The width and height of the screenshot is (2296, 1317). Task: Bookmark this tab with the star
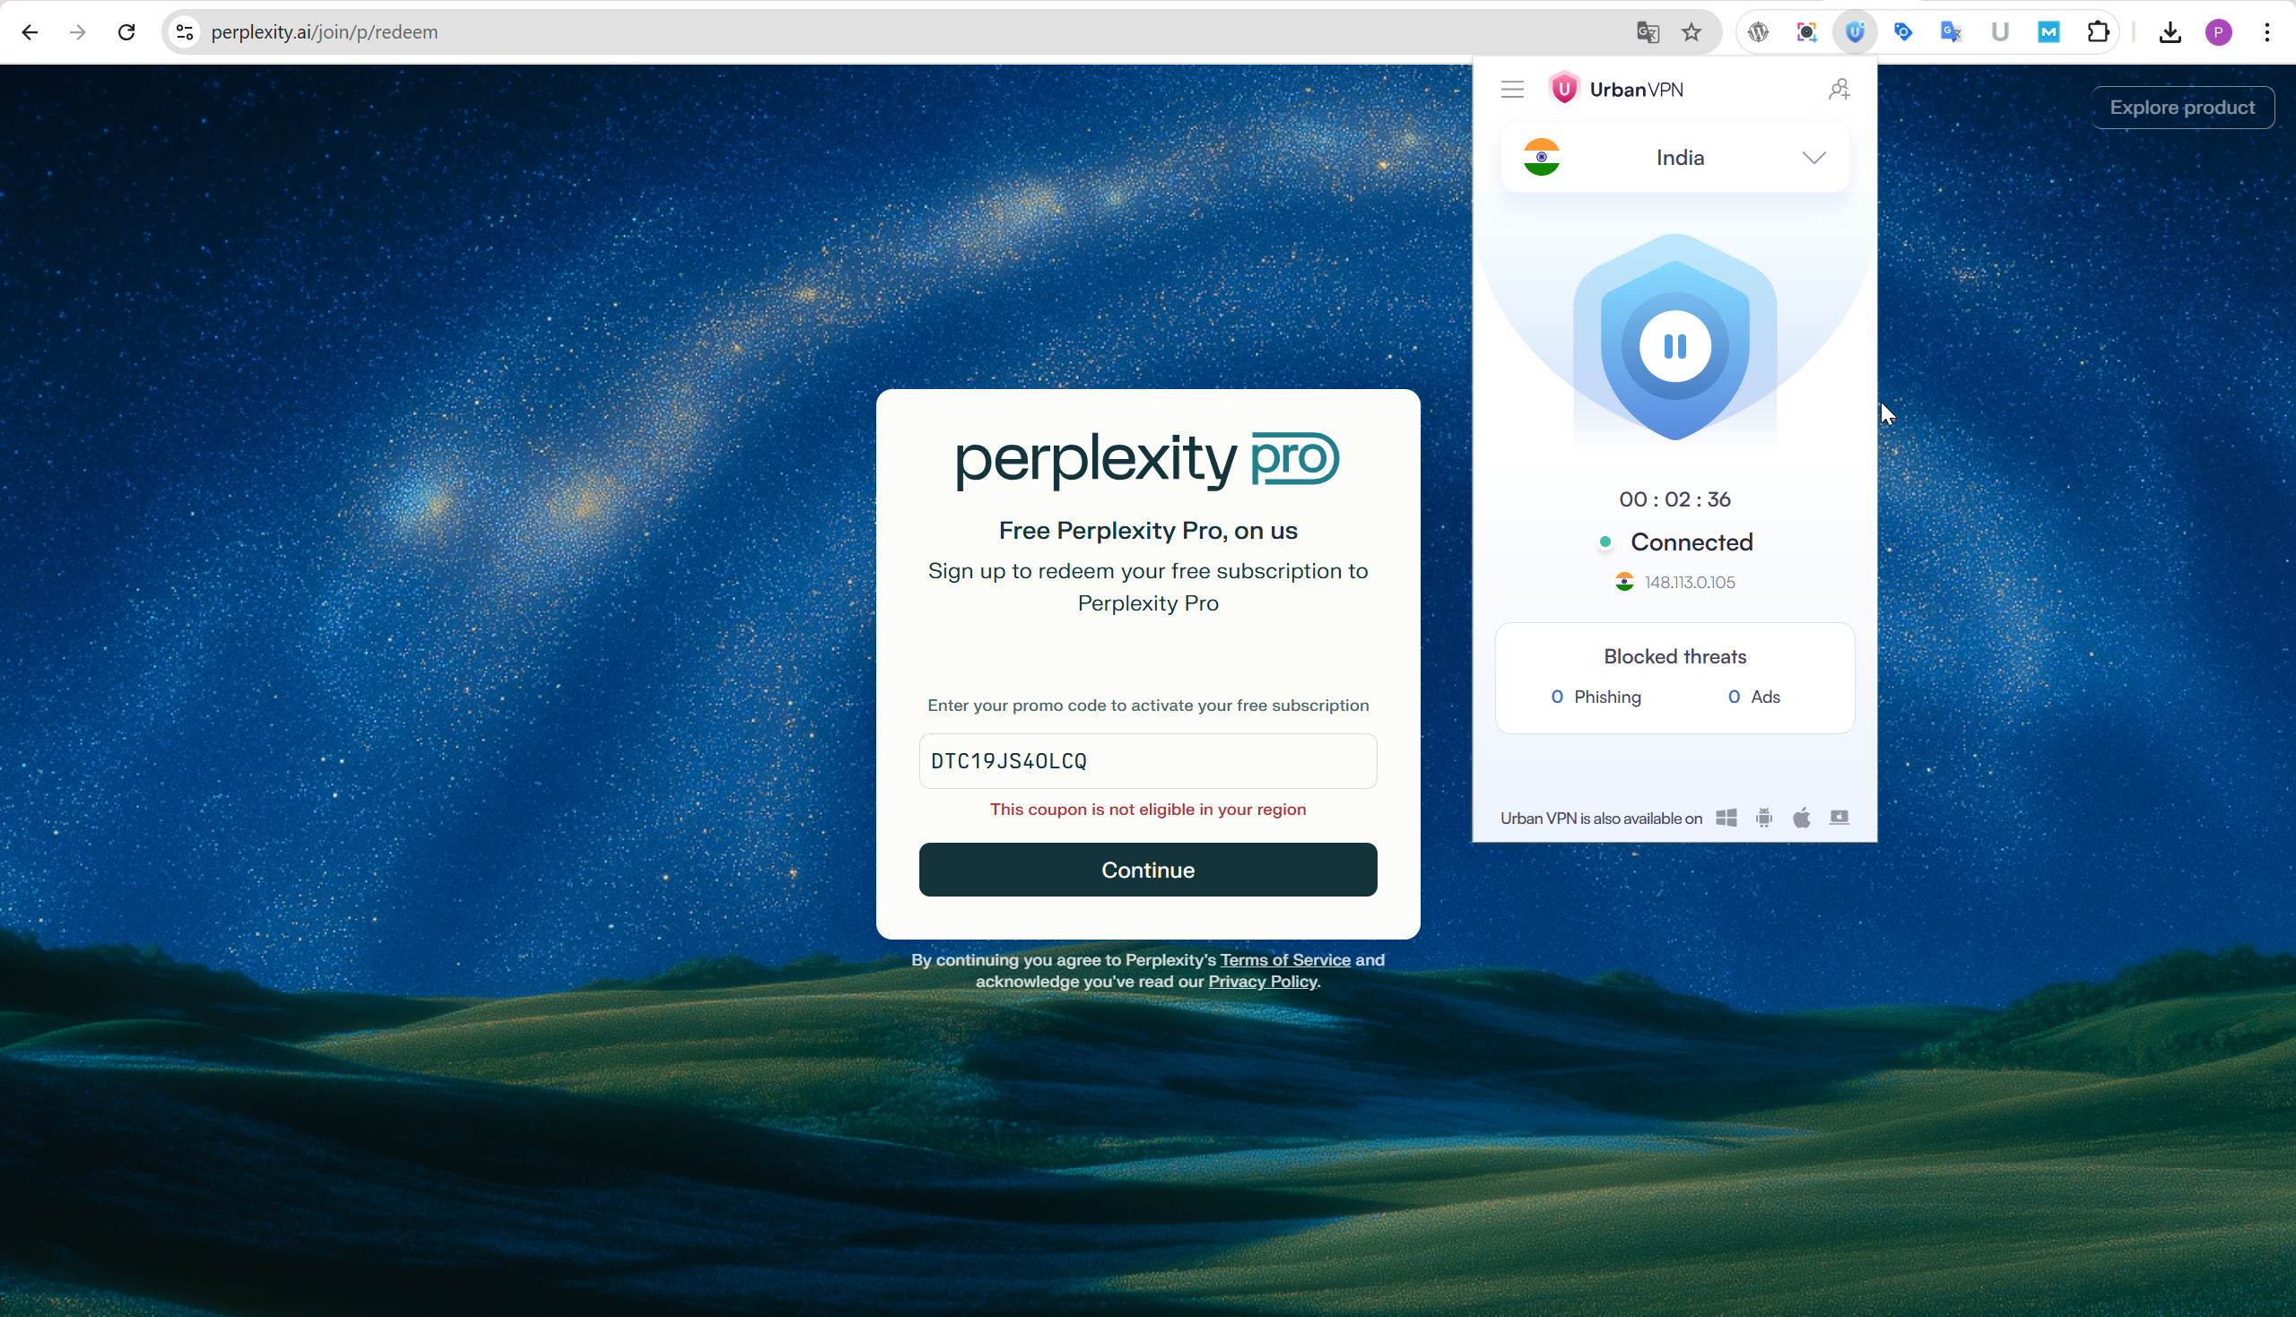(x=1692, y=32)
